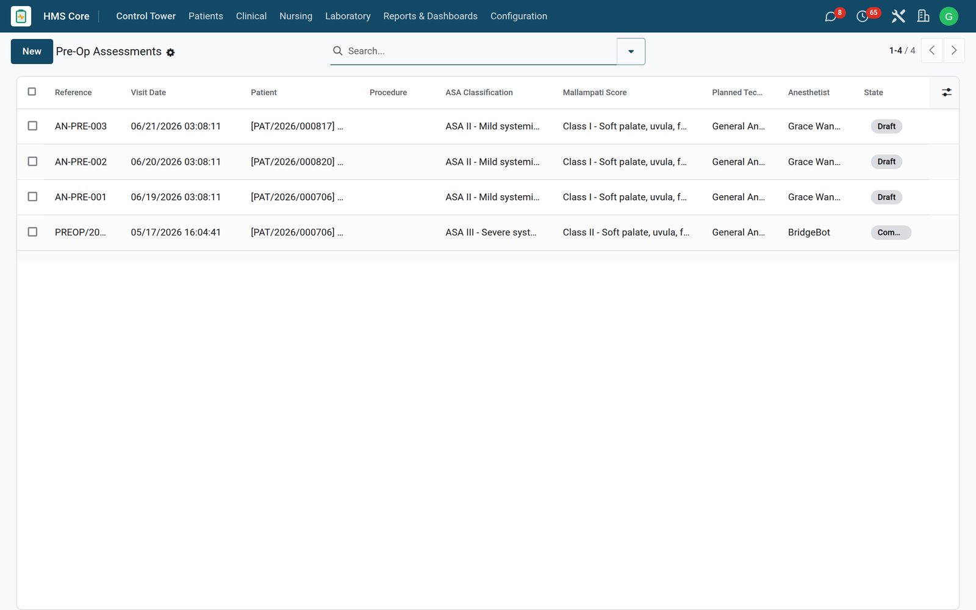976x610 pixels.
Task: Select the AN-PRE-003 row checkbox
Action: 32,126
